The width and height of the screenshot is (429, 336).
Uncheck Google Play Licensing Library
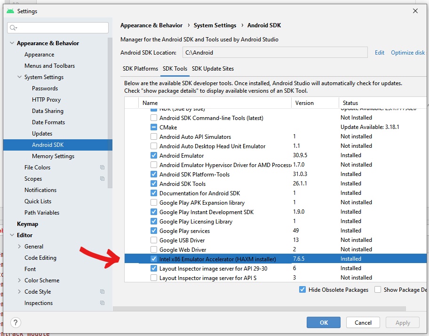pos(154,221)
